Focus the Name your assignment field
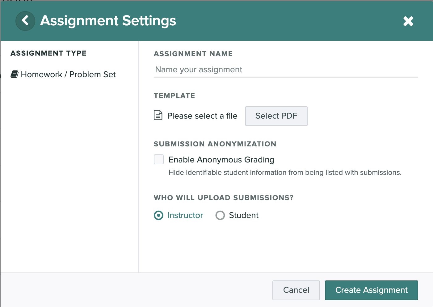This screenshot has width=433, height=307. 286,70
